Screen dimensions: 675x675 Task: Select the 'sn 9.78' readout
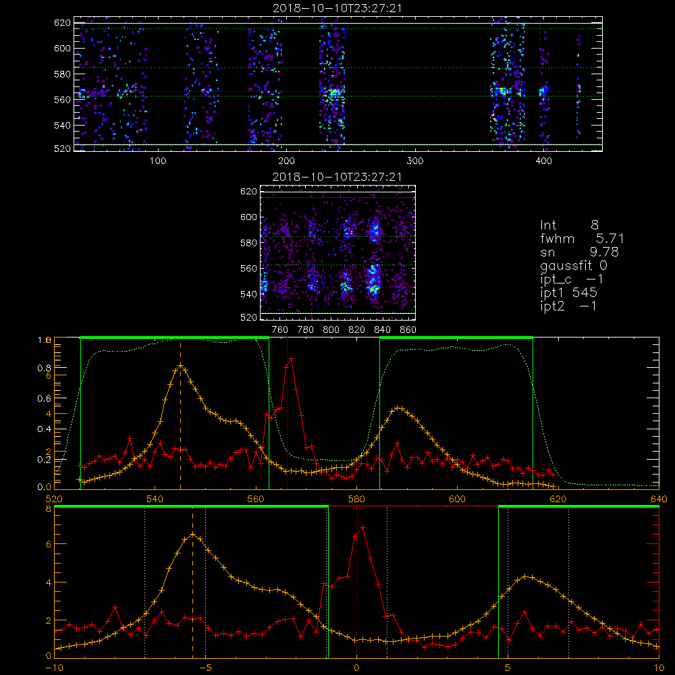(579, 252)
